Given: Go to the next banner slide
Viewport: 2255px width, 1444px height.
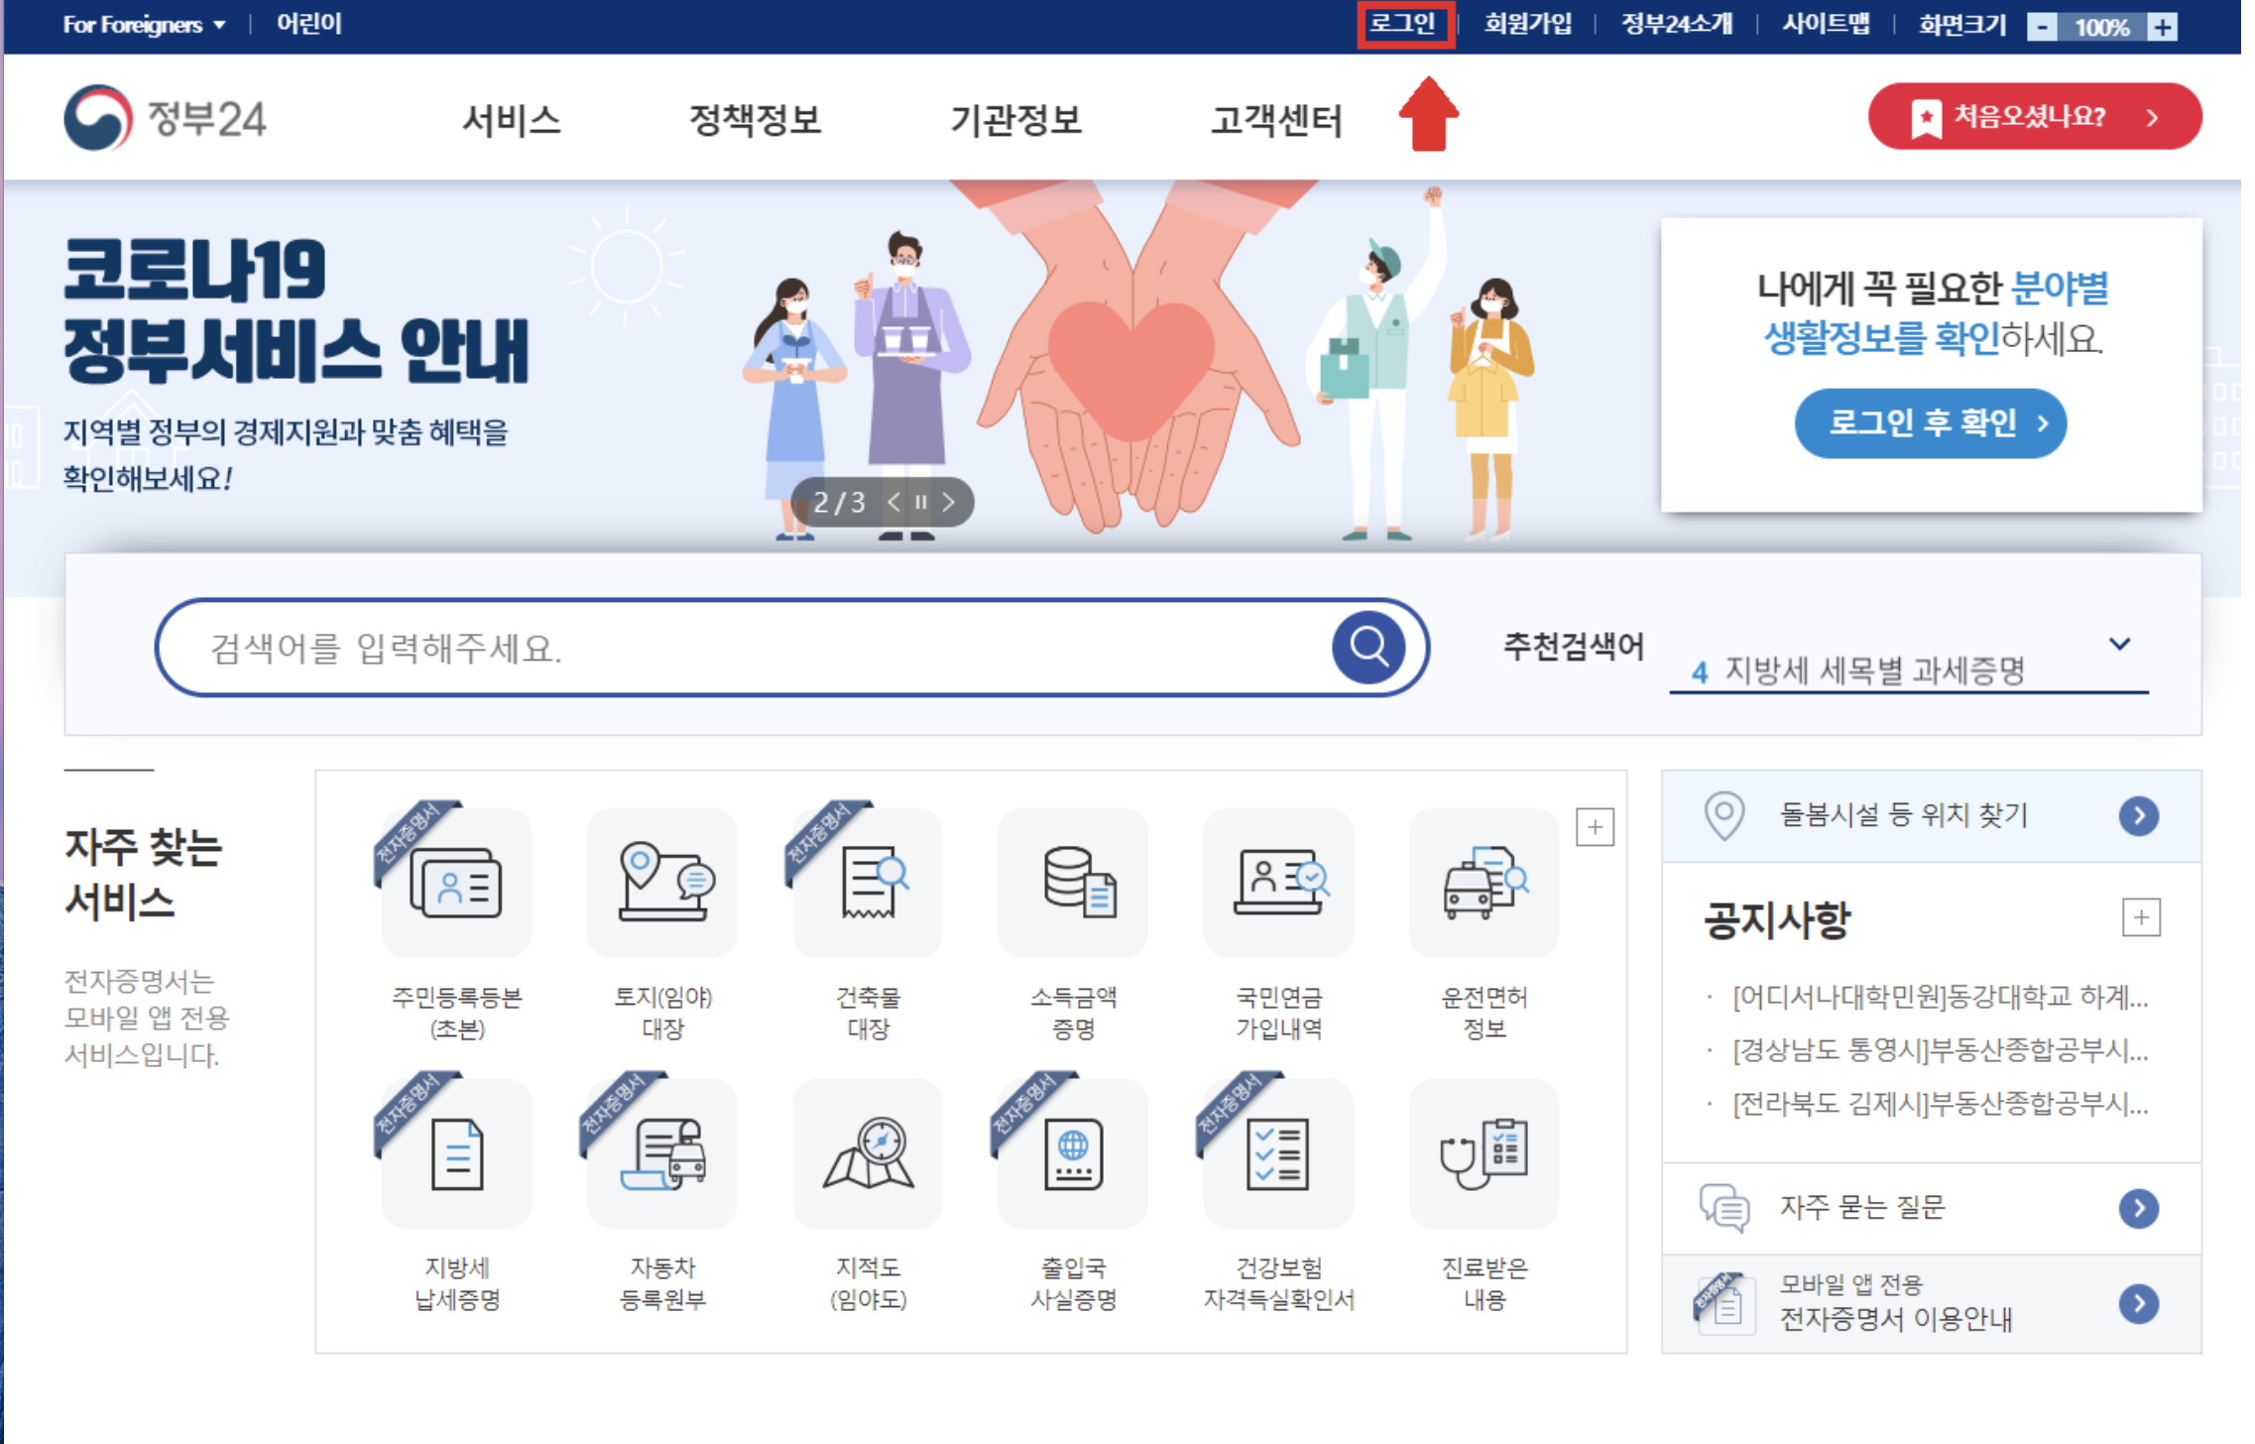Looking at the screenshot, I should pos(949,502).
